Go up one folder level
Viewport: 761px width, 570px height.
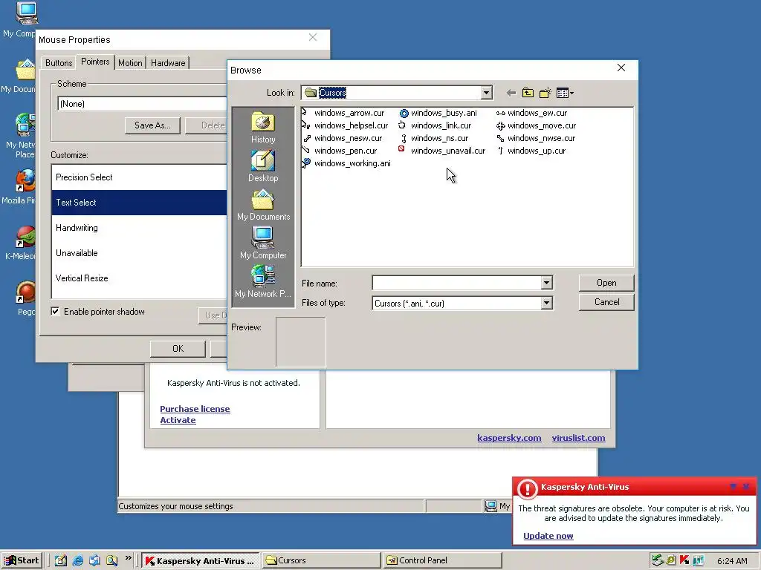[x=528, y=93]
